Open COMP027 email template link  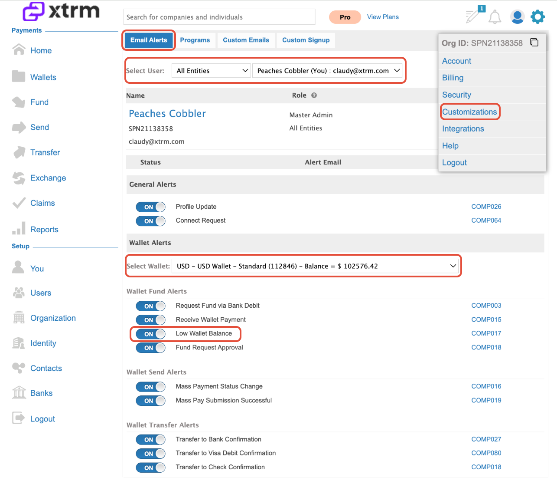tap(486, 439)
